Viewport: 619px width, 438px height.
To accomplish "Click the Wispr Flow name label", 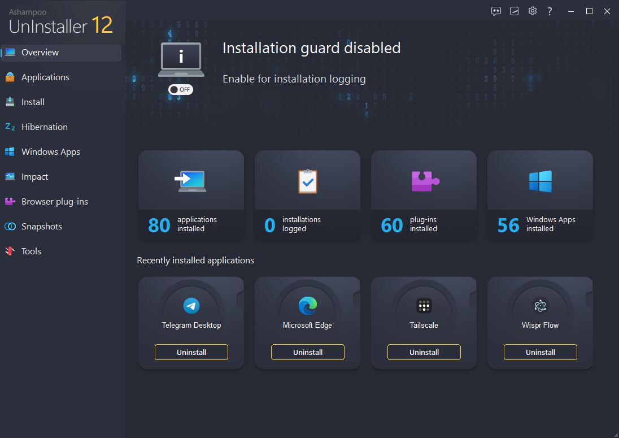I will click(x=540, y=326).
